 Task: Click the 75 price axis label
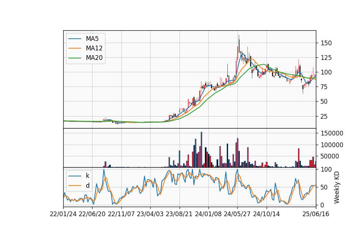324,87
